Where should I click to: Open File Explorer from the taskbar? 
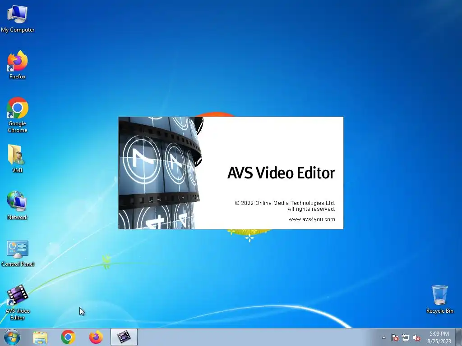(x=40, y=337)
